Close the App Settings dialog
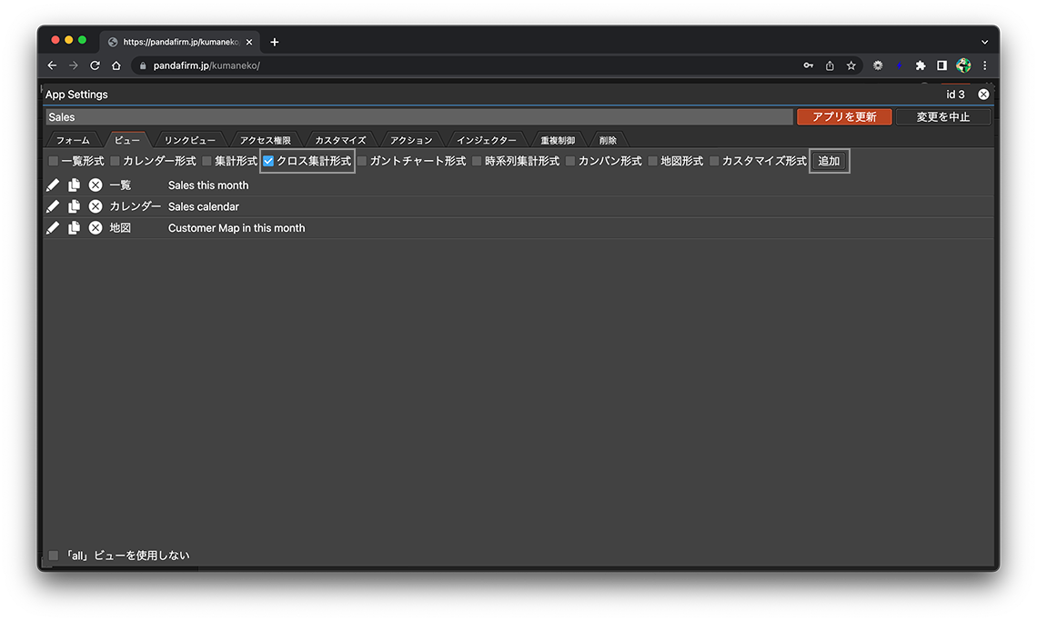 point(983,95)
